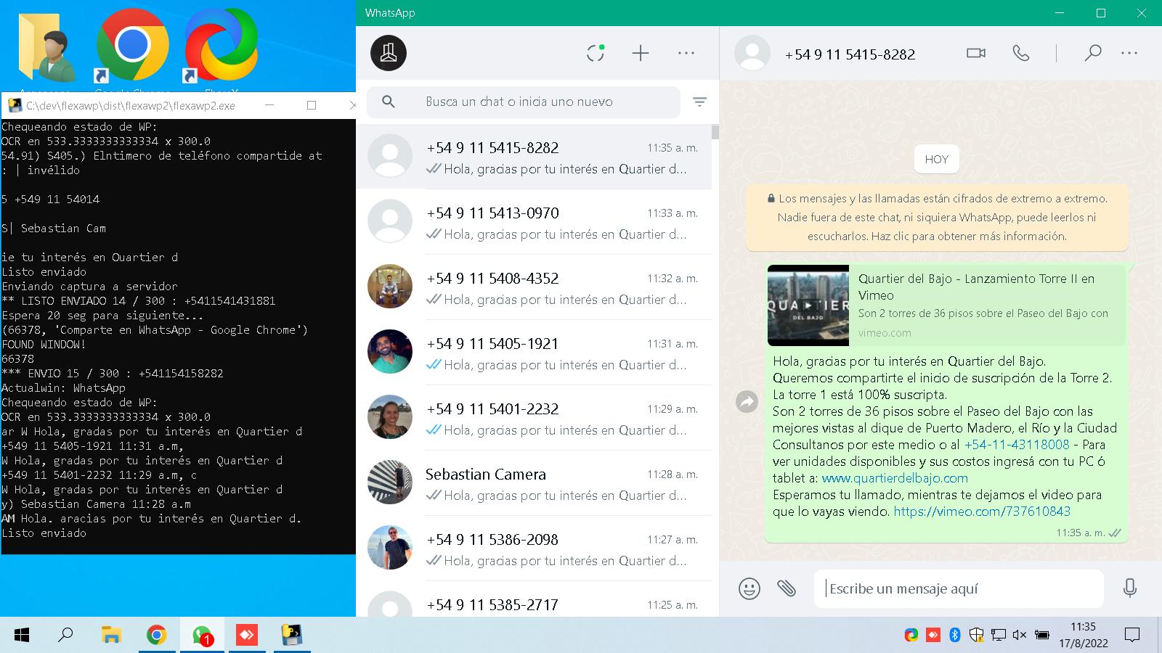Viewport: 1162px width, 653px height.
Task: Start a new chat with plus icon
Action: point(641,53)
